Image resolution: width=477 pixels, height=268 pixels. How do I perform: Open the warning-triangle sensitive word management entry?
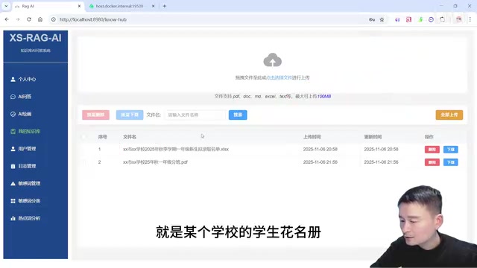25,184
